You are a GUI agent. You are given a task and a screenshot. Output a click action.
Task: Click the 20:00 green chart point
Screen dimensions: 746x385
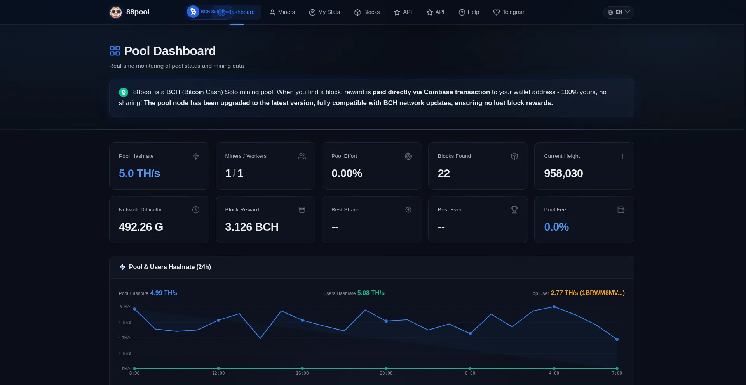pos(386,368)
